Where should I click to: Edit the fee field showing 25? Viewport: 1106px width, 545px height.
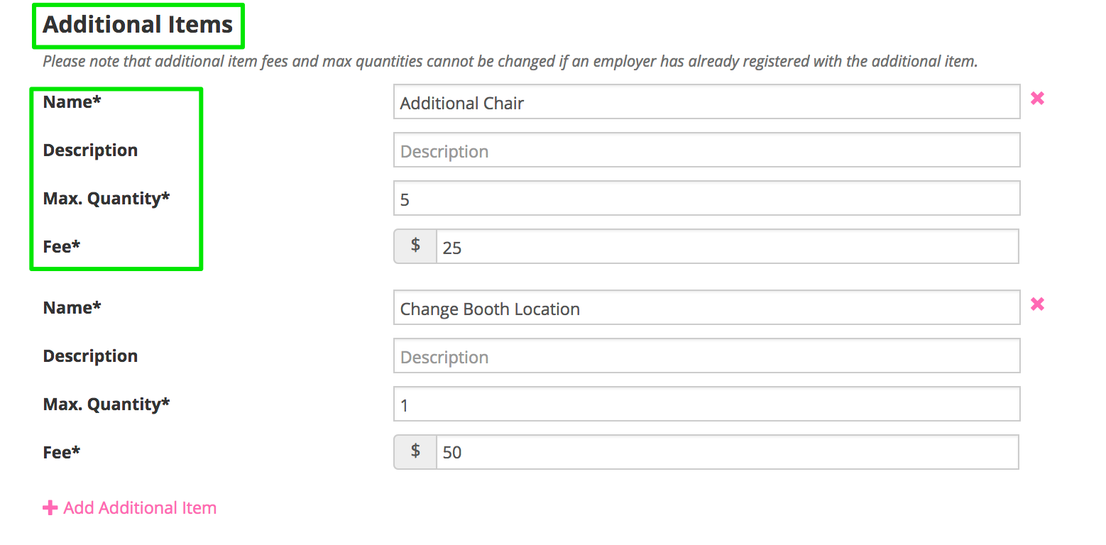(727, 247)
